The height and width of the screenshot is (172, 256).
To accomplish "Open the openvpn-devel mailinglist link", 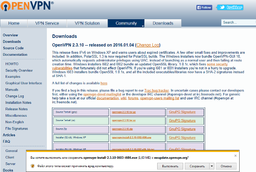I will tap(102, 94).
